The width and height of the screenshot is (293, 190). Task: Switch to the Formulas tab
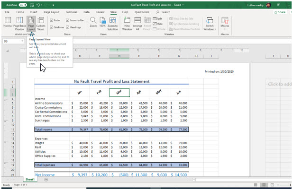[x=72, y=12]
